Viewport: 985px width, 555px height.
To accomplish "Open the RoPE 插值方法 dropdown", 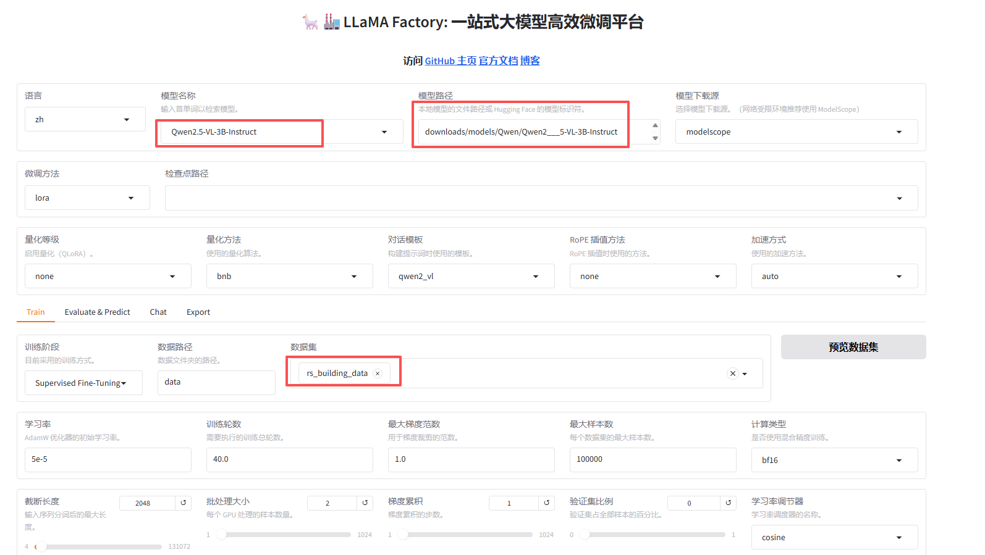I will 653,277.
